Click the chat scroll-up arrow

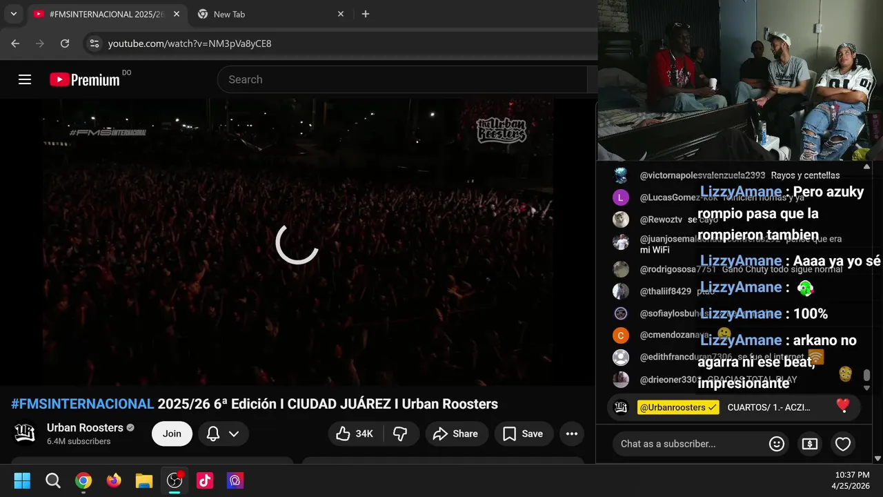[866, 166]
